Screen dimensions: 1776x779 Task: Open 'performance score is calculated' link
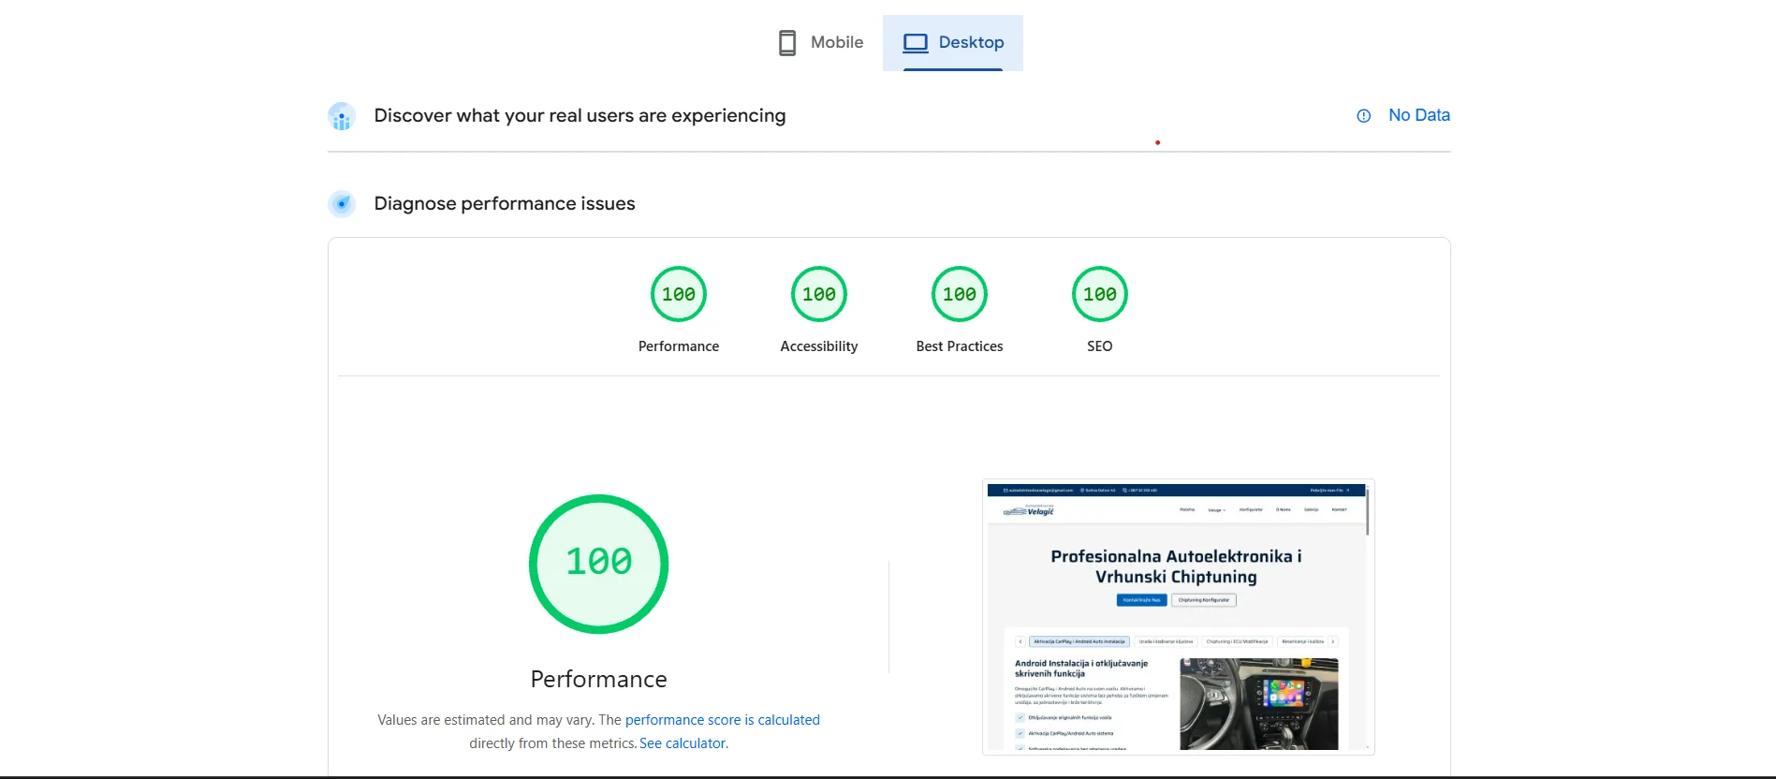click(723, 720)
